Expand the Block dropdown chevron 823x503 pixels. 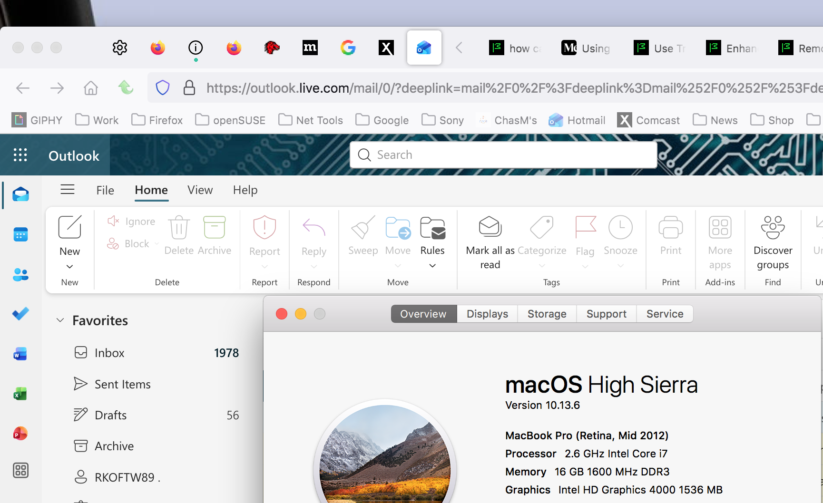[x=156, y=244]
